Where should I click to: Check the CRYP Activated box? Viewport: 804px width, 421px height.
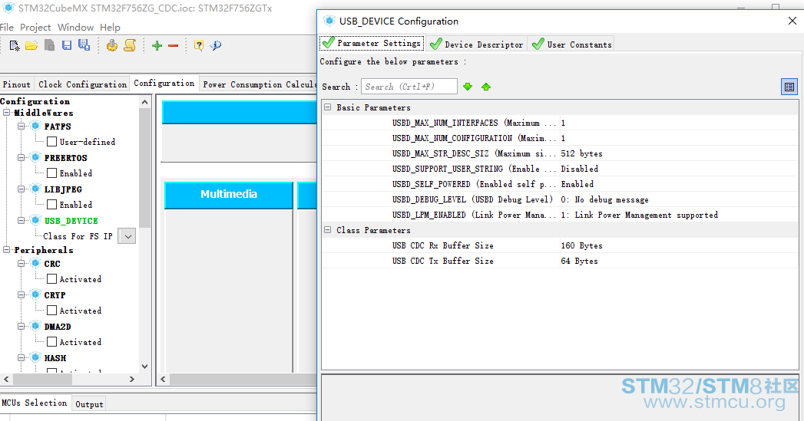51,311
